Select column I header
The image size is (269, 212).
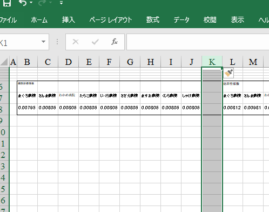(x=171, y=62)
